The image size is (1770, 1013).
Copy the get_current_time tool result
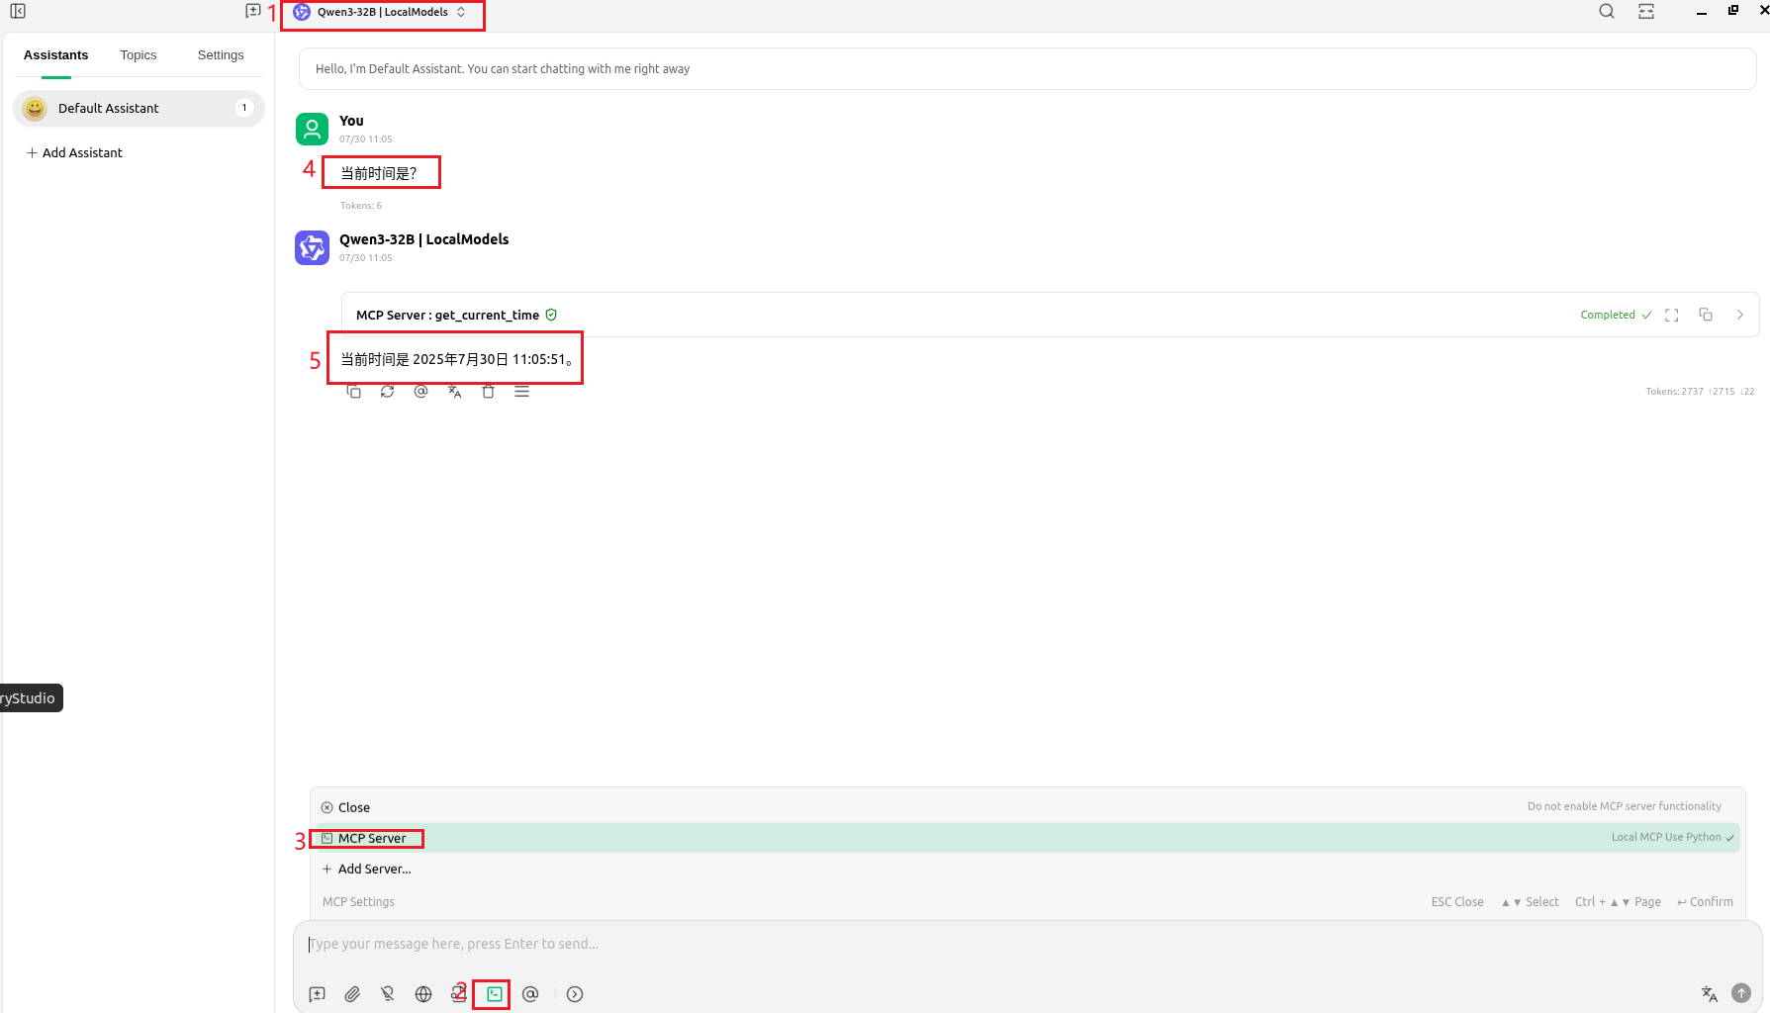tap(1706, 315)
